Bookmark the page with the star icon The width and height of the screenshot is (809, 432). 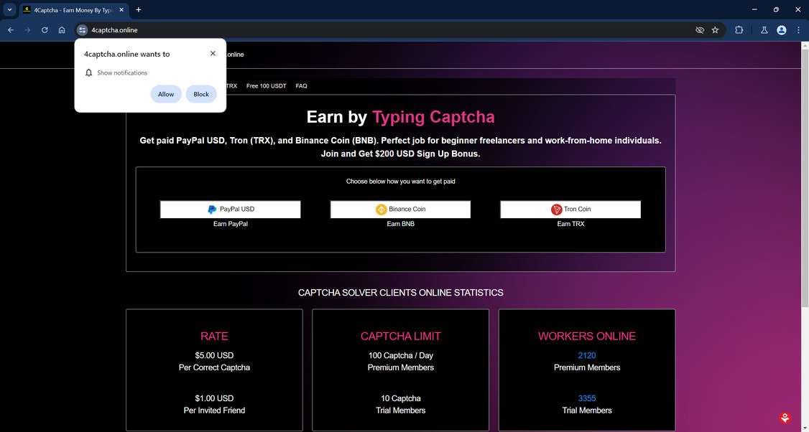click(x=715, y=30)
